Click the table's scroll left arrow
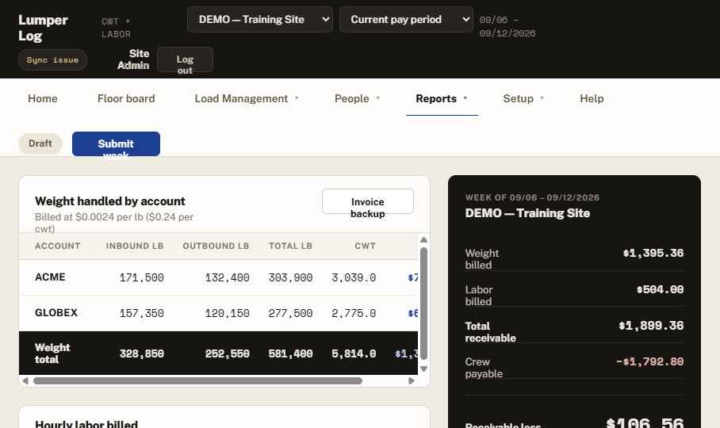Image resolution: width=720 pixels, height=428 pixels. [x=25, y=380]
